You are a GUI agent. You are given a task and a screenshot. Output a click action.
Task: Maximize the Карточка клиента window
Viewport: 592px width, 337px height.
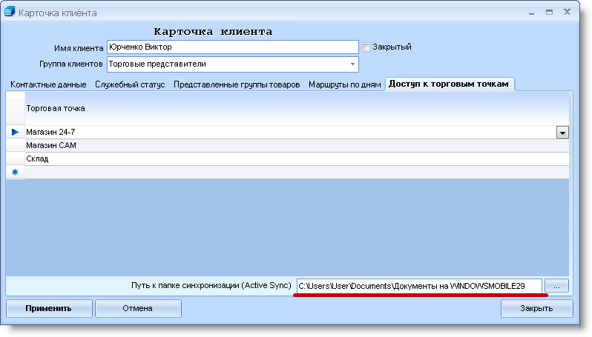coord(549,13)
